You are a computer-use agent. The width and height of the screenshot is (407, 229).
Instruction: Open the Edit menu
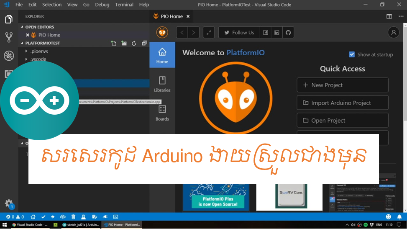pyautogui.click(x=33, y=5)
